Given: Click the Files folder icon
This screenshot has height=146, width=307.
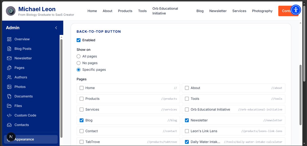Looking at the screenshot, I should click(9, 106).
